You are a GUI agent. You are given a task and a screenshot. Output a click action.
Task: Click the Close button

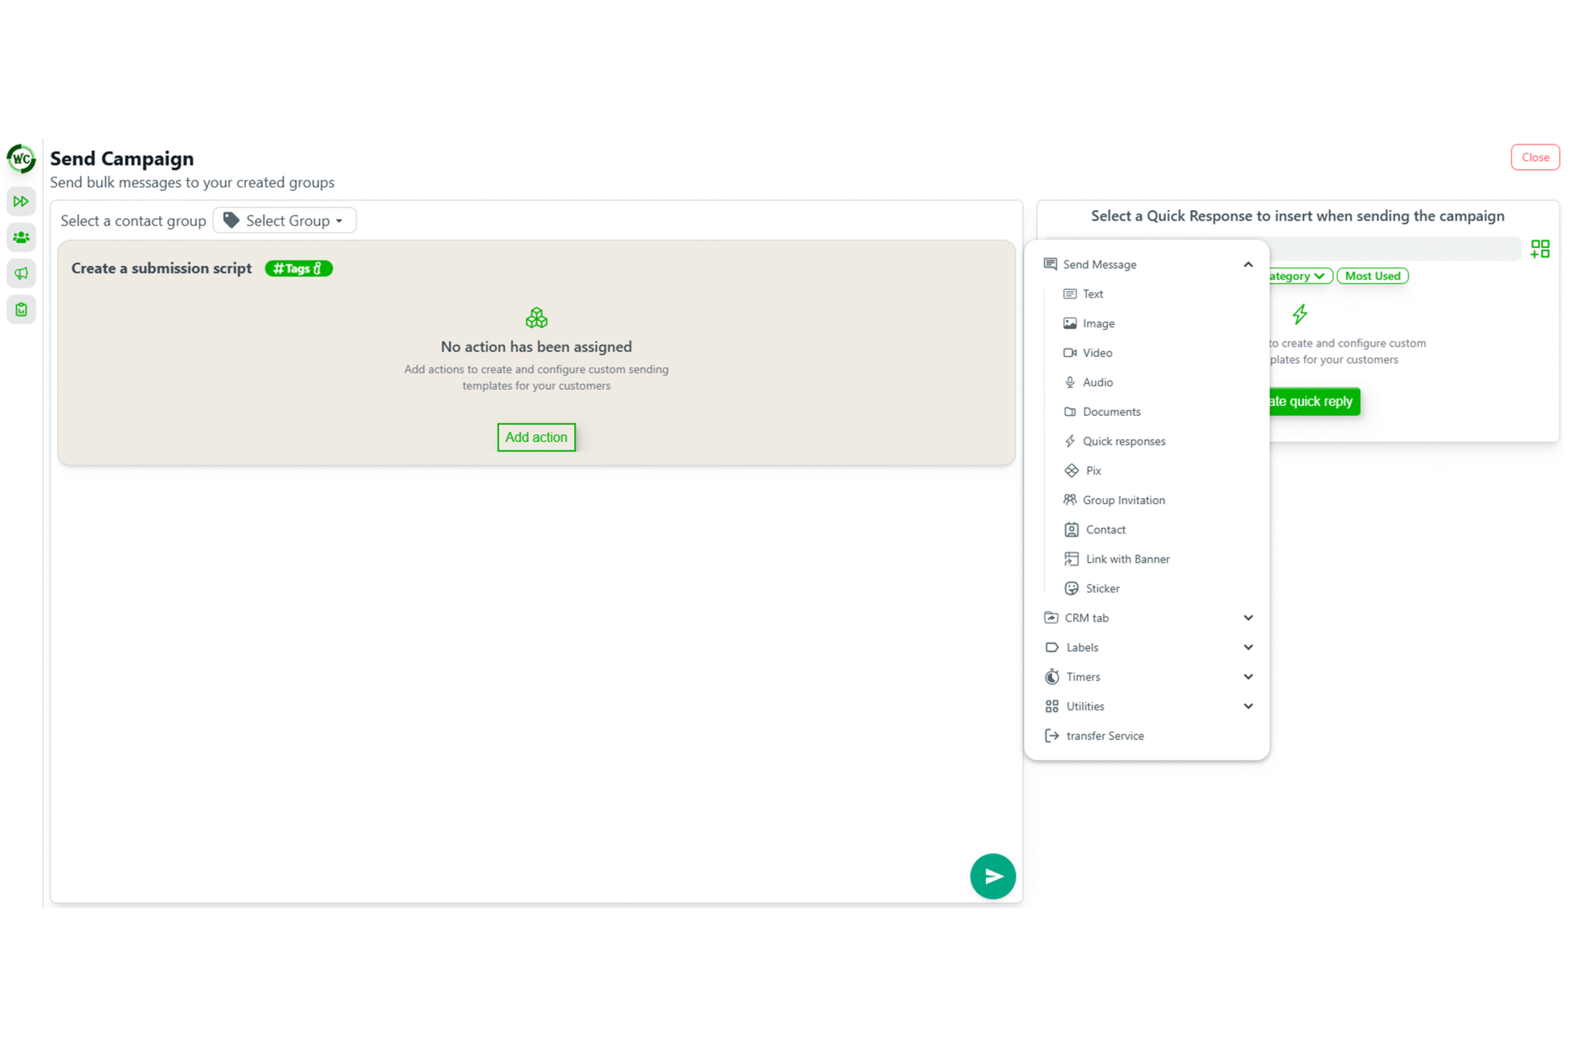pyautogui.click(x=1534, y=158)
